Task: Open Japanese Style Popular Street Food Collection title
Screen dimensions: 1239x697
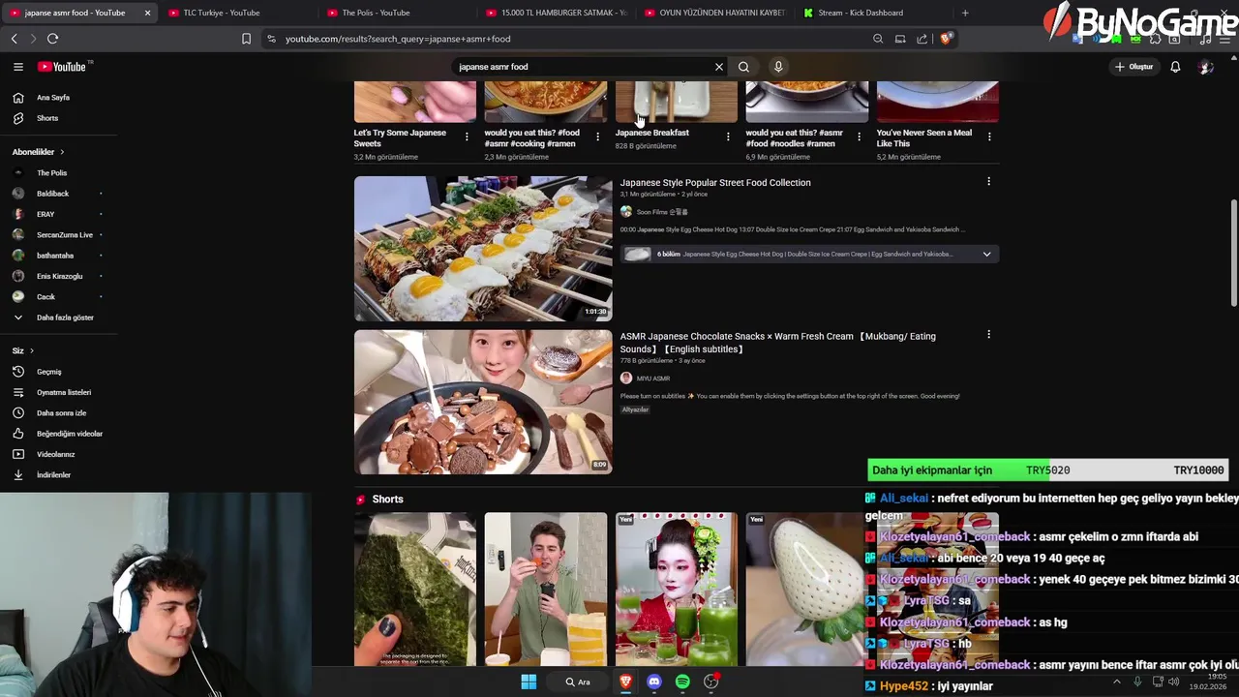Action: tap(715, 183)
